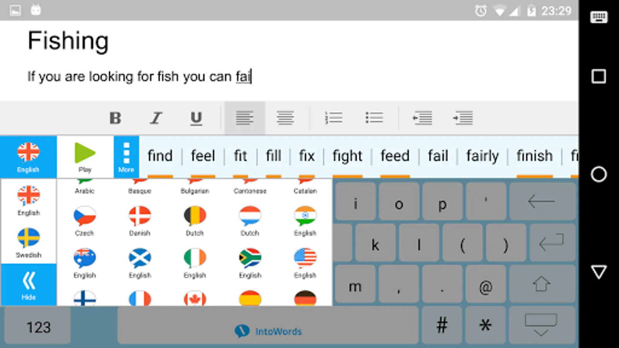Tap the @ key
Viewport: 619px width, 348px height.
pyautogui.click(x=486, y=284)
